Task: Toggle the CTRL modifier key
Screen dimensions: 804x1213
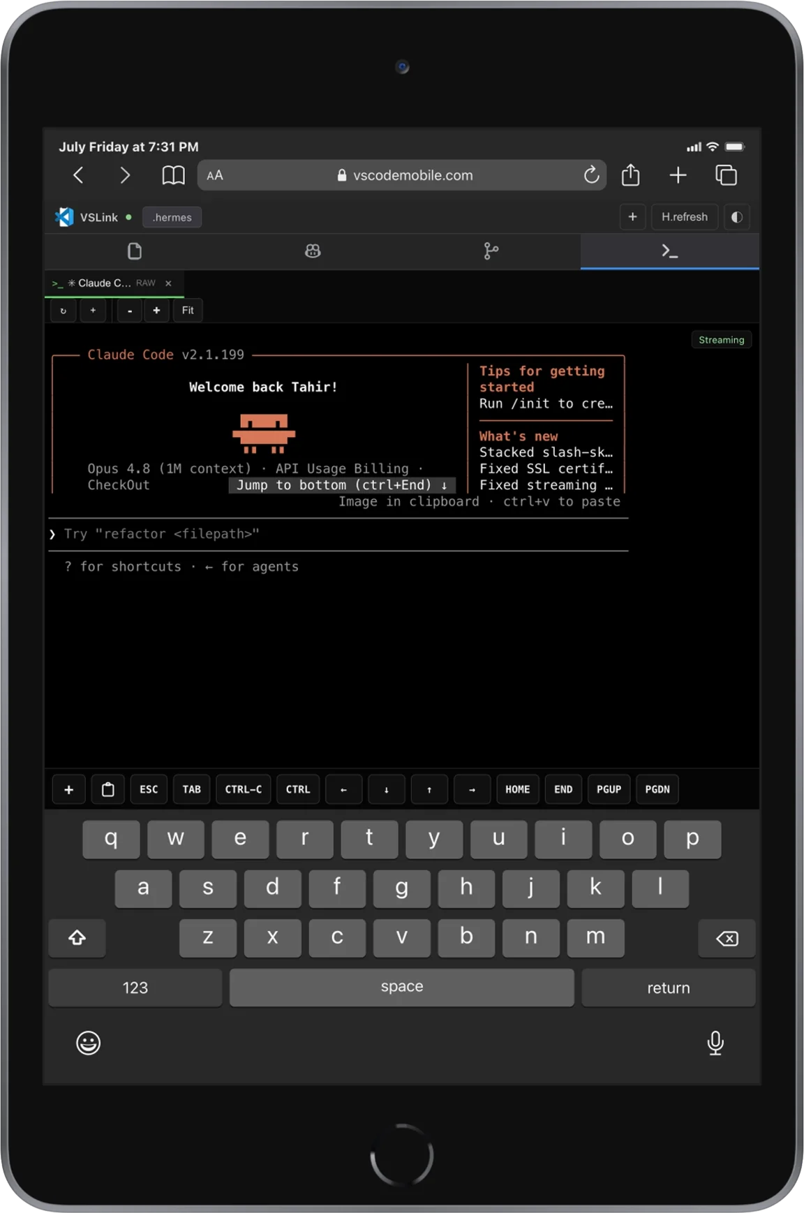Action: 298,789
